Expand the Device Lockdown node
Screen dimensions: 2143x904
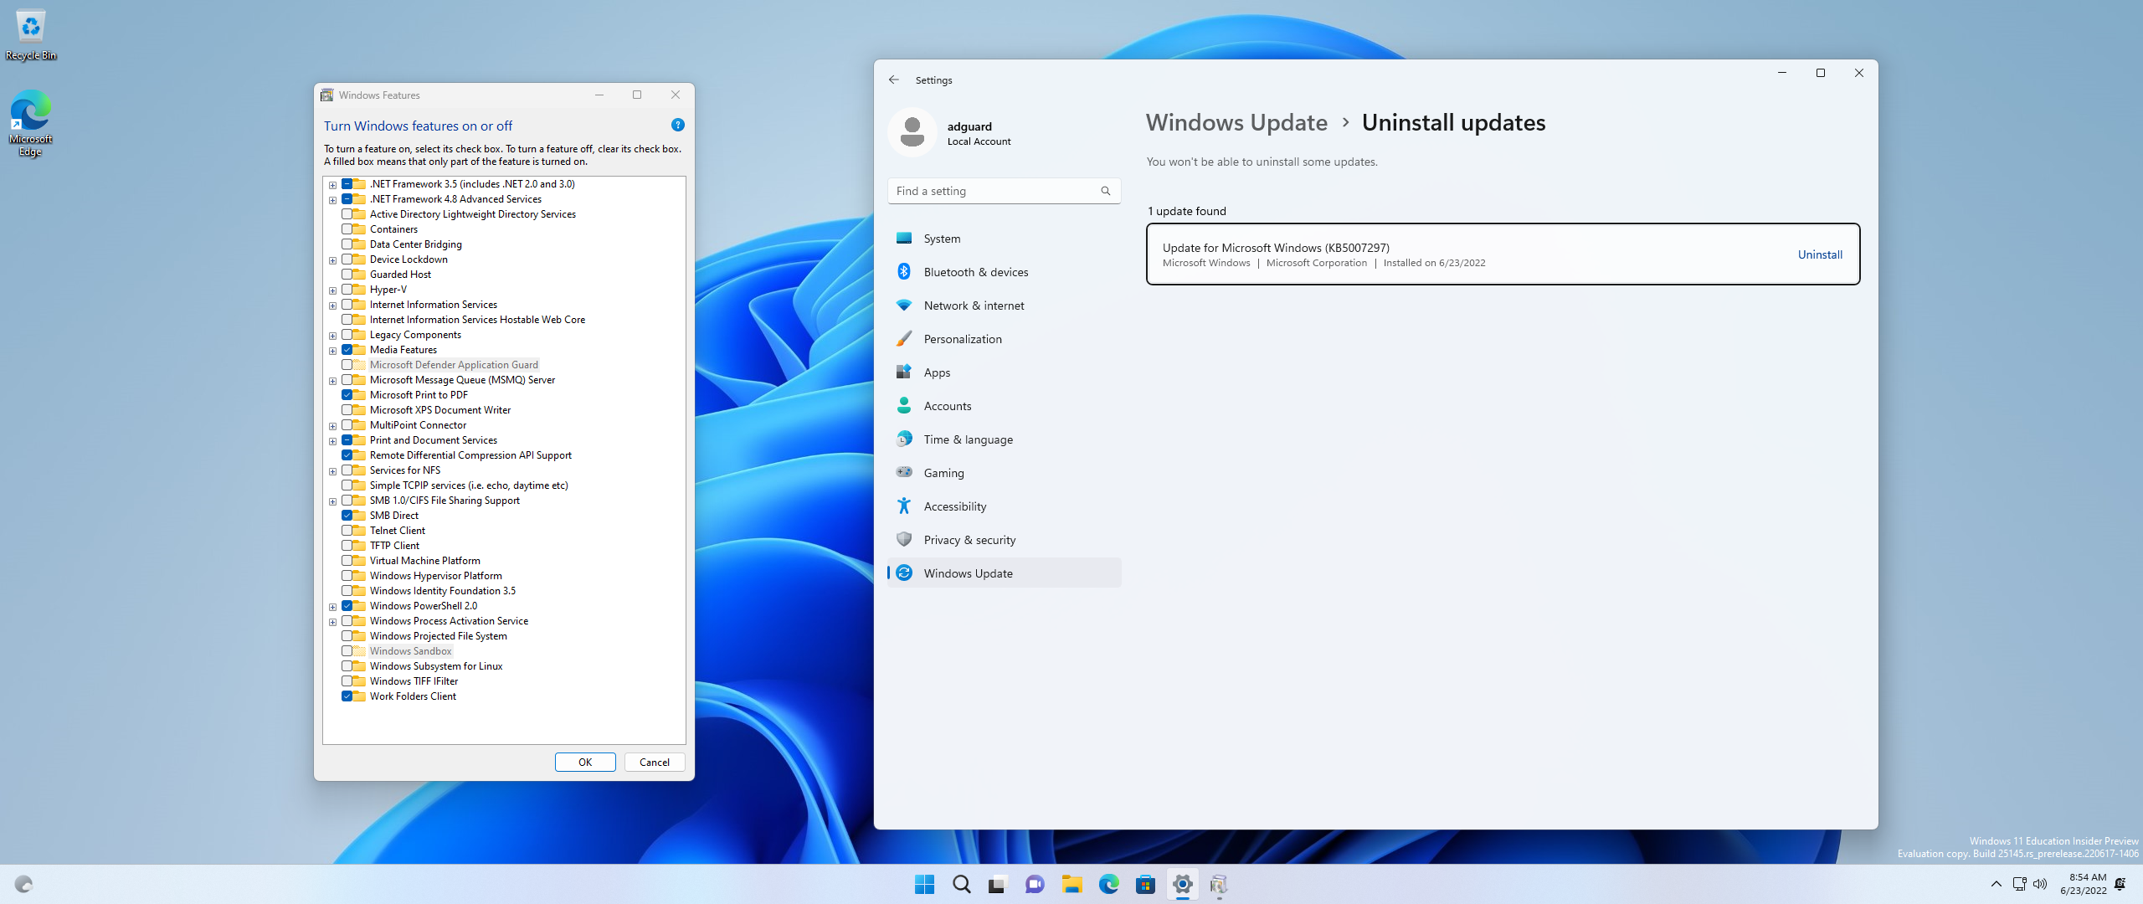click(333, 259)
